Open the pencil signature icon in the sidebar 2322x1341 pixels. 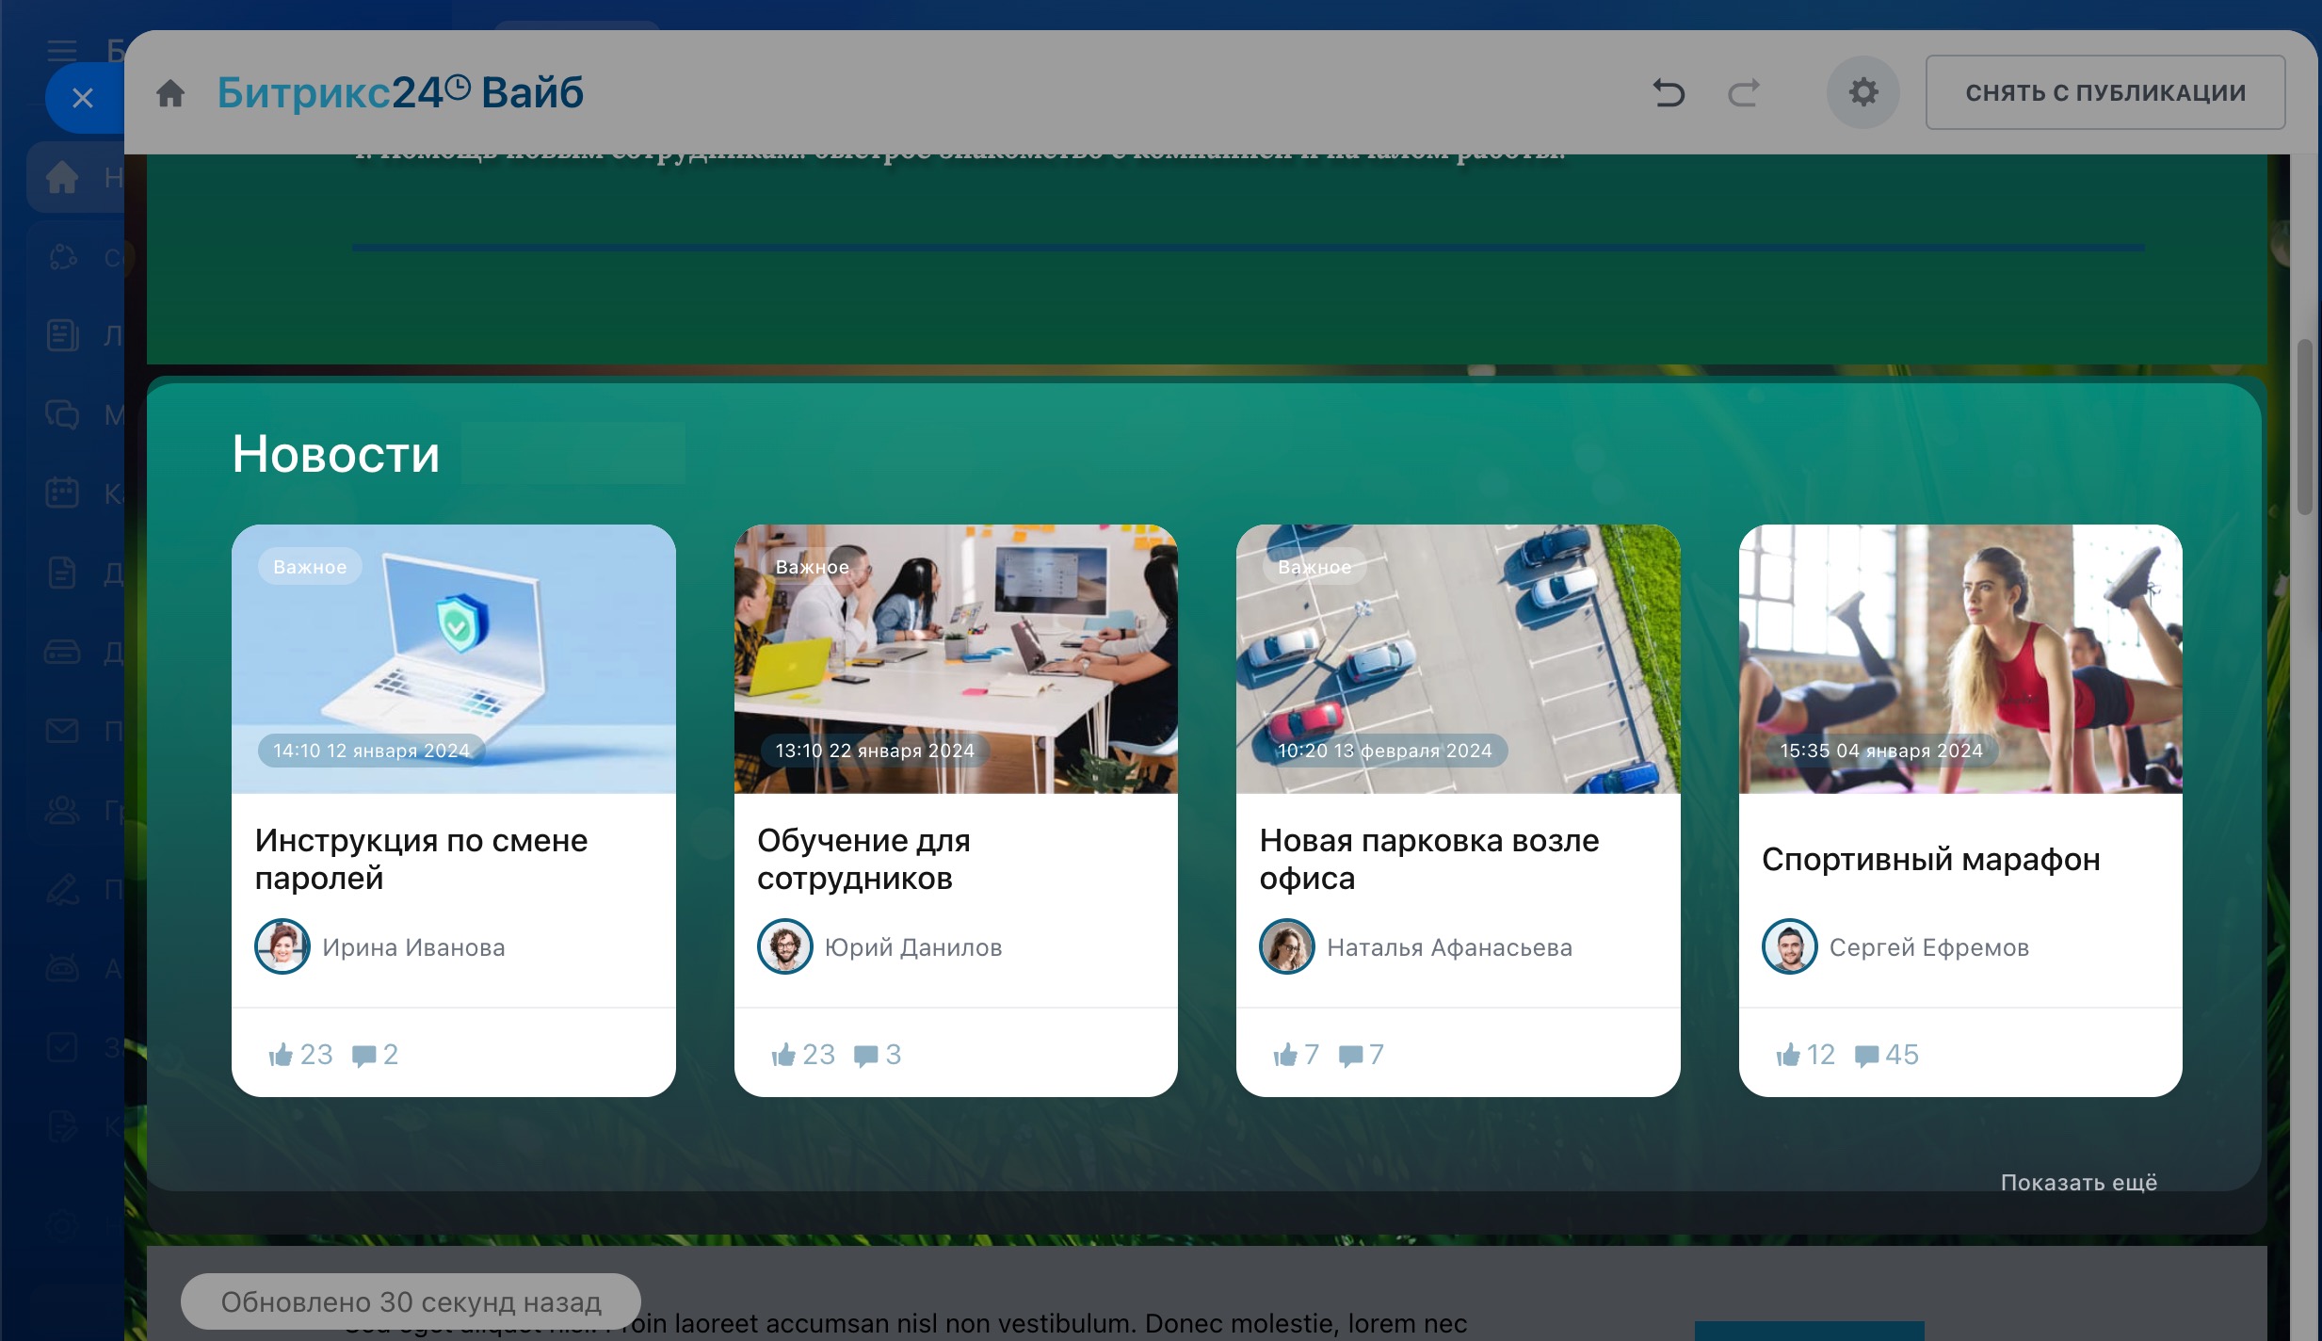62,889
